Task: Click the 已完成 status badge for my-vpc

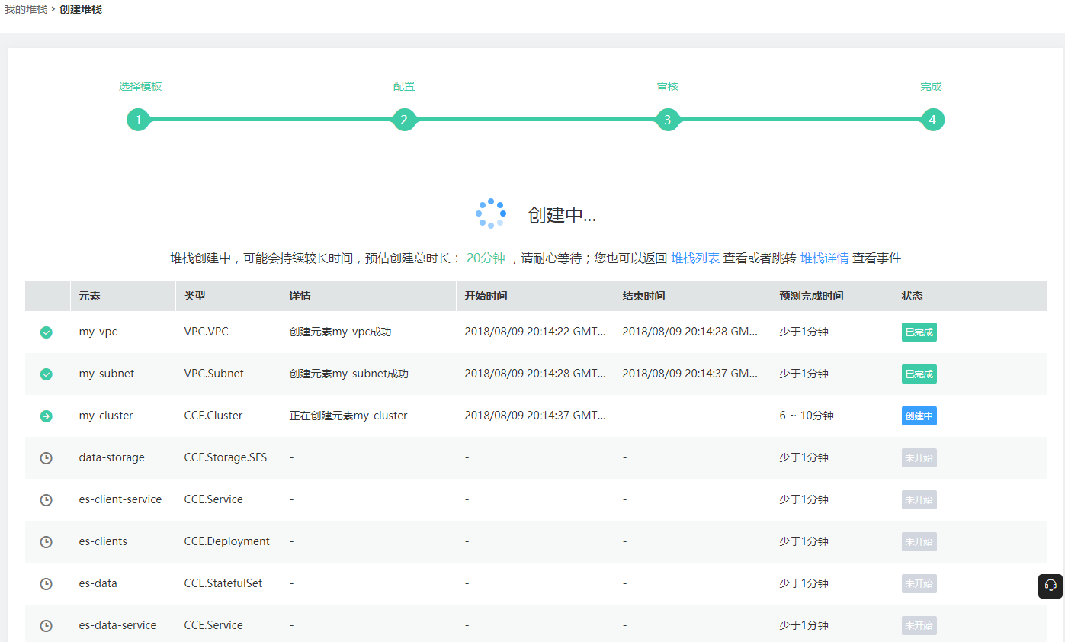Action: point(919,332)
